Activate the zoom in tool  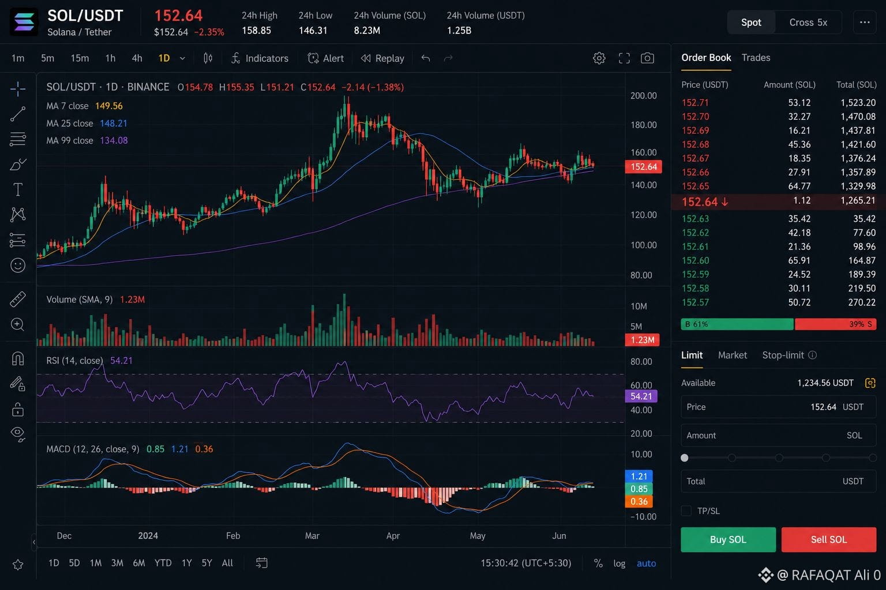pyautogui.click(x=18, y=324)
